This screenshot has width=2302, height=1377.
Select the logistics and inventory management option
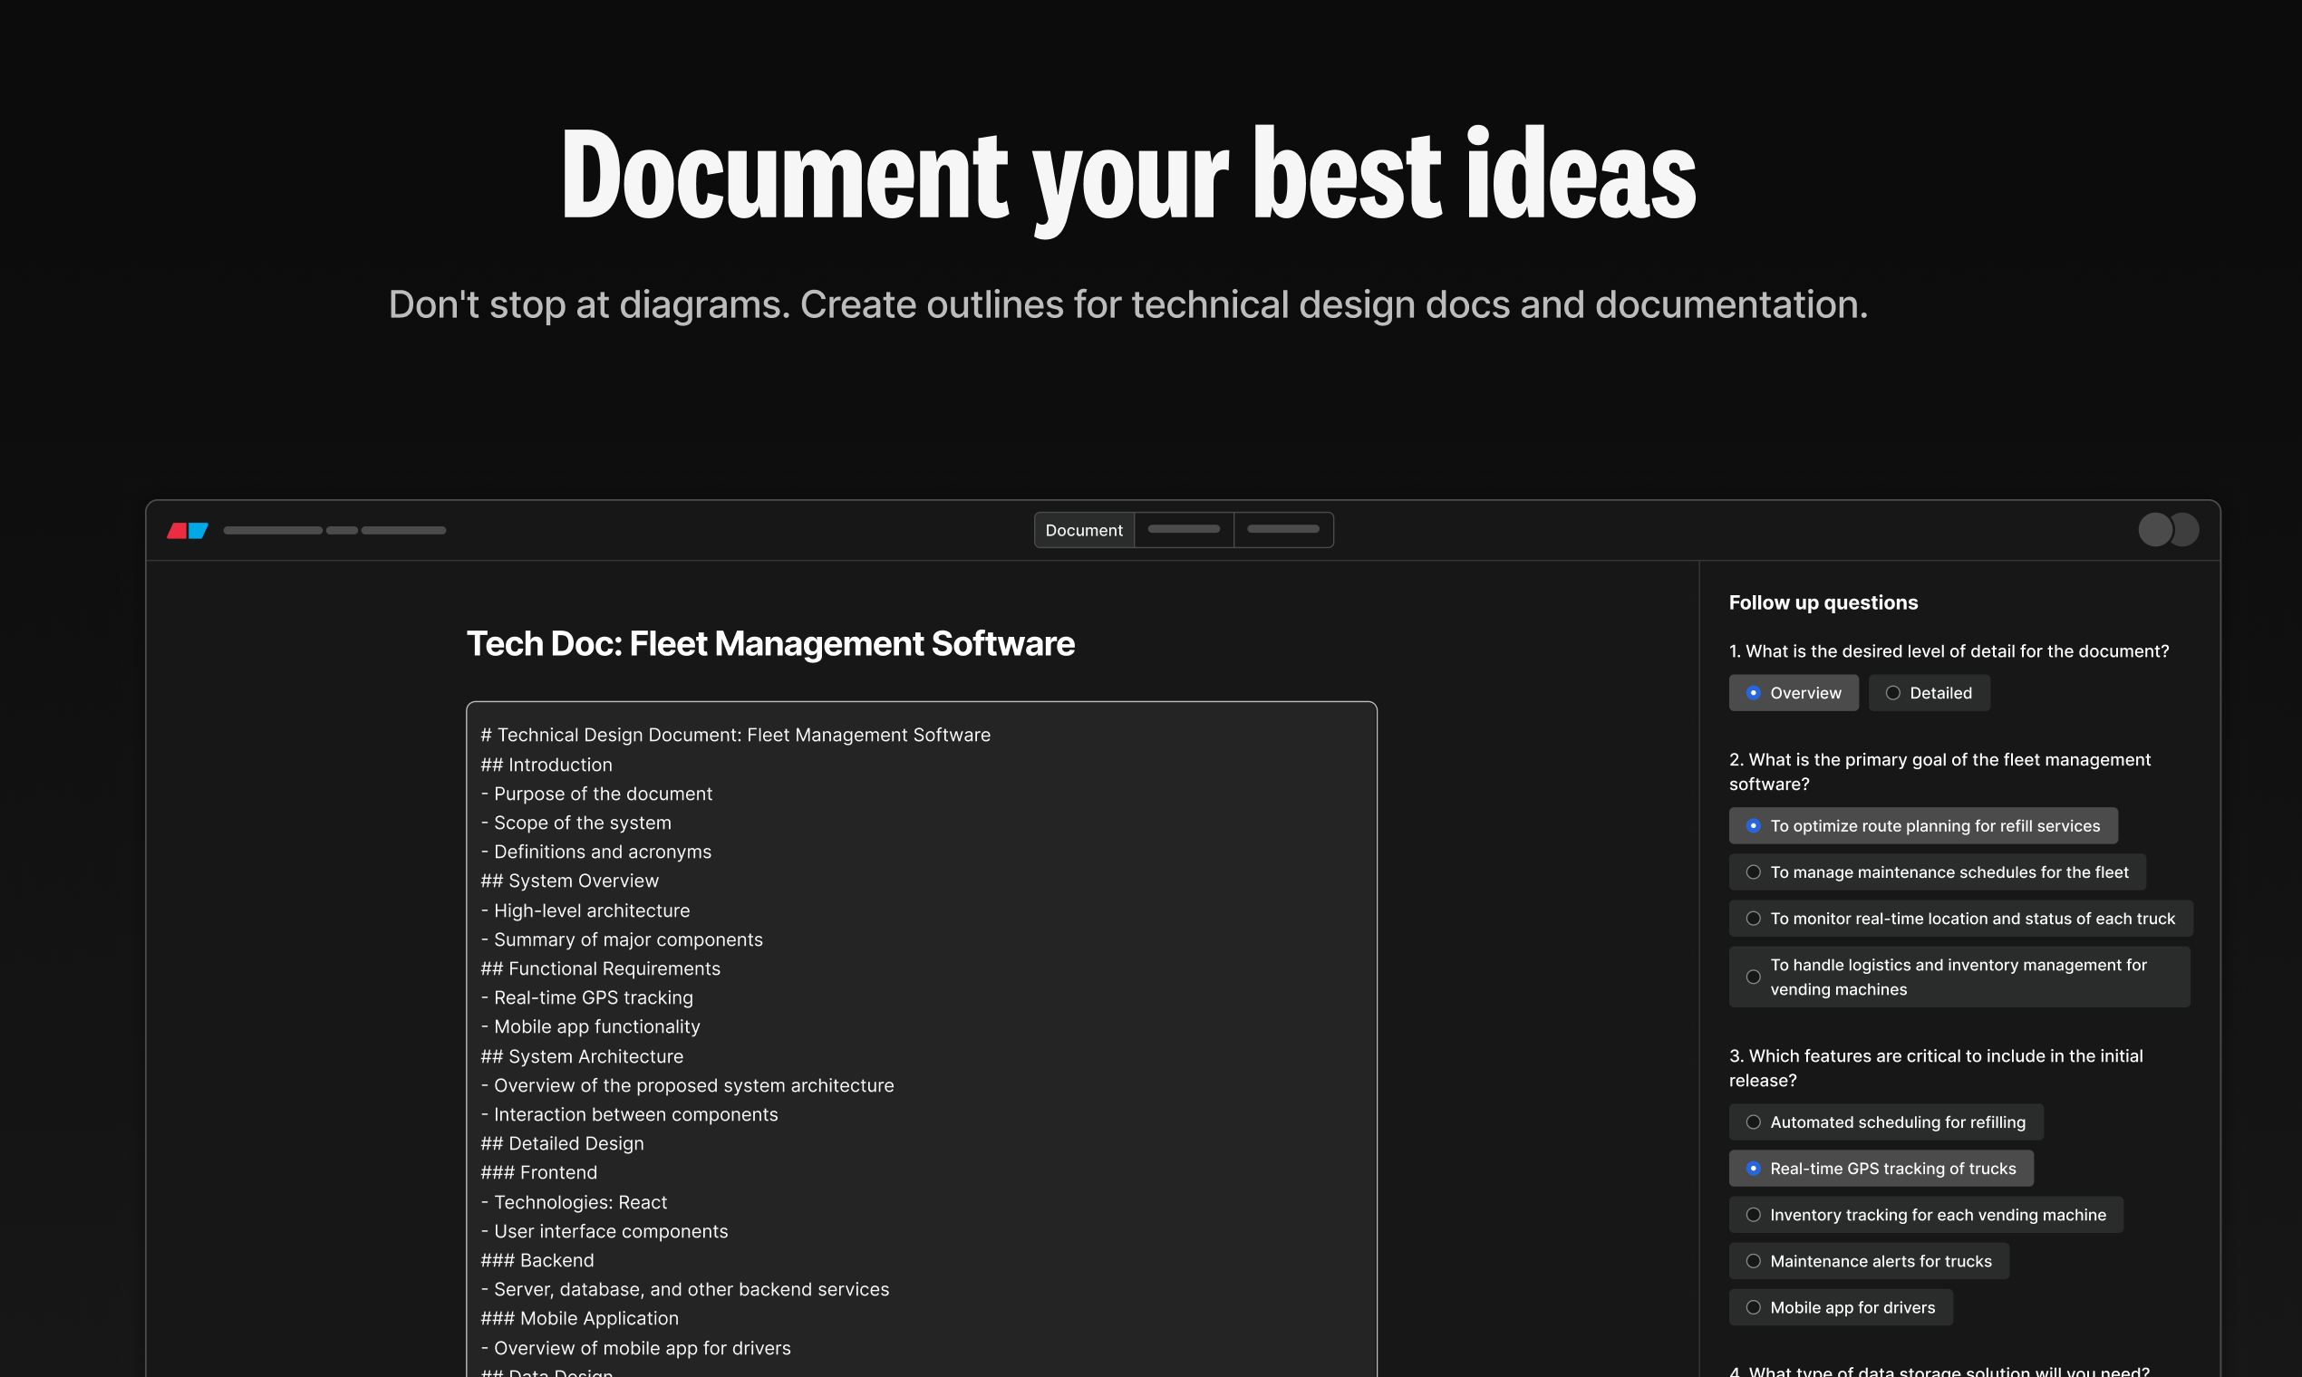click(1959, 977)
